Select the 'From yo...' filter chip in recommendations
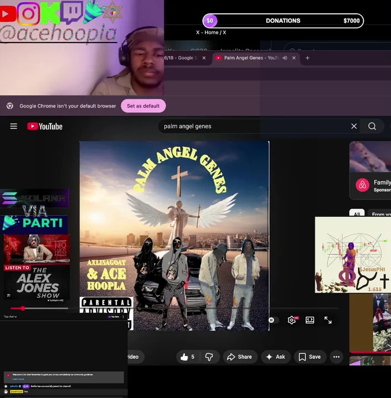The width and height of the screenshot is (391, 398). [x=380, y=213]
